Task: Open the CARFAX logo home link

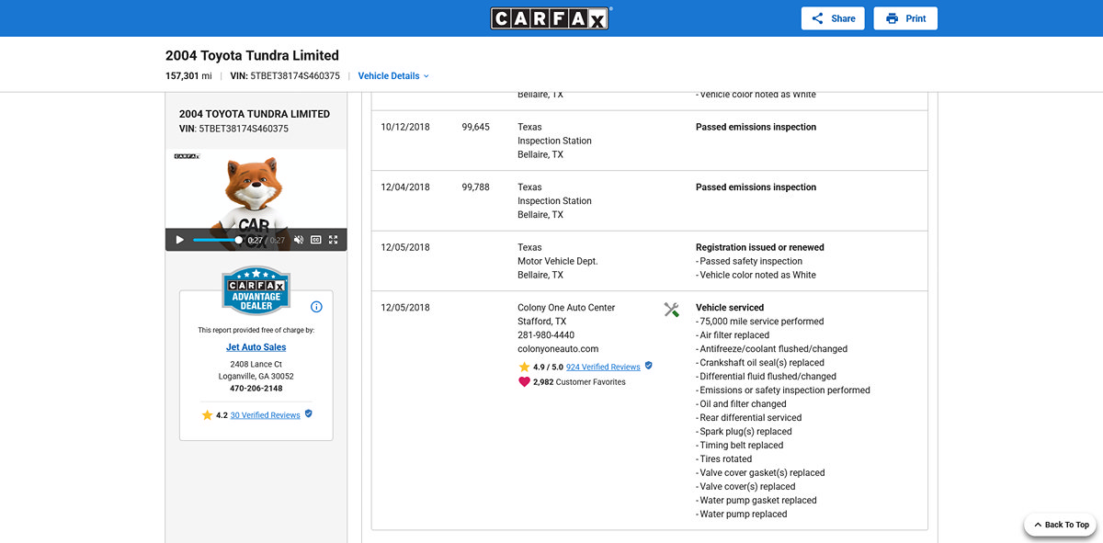Action: click(x=551, y=17)
